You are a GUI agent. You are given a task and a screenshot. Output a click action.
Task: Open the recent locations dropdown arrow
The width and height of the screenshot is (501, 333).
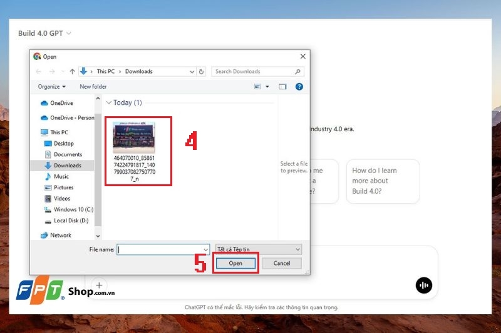click(63, 71)
